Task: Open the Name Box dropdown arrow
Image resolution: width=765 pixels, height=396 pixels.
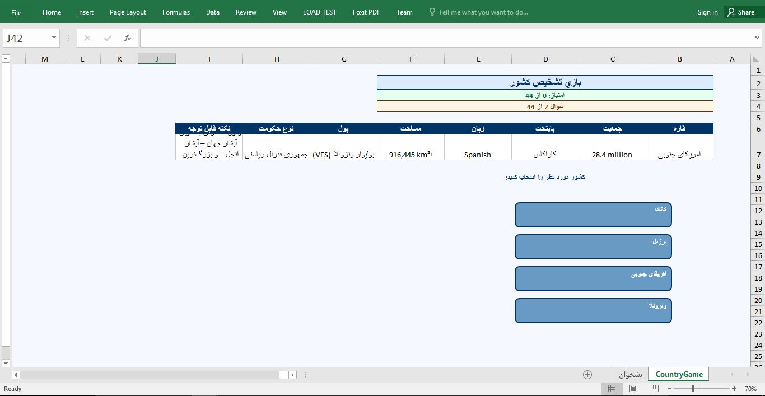Action: pyautogui.click(x=54, y=38)
